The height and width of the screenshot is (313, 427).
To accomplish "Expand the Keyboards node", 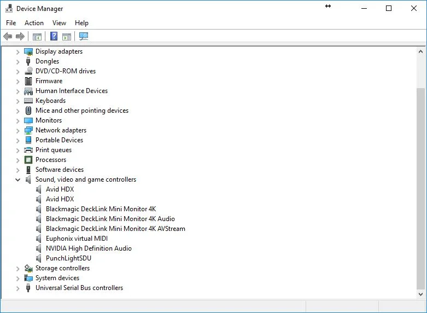I will [x=17, y=101].
